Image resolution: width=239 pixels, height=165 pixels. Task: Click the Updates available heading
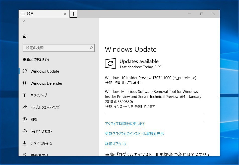[139, 61]
